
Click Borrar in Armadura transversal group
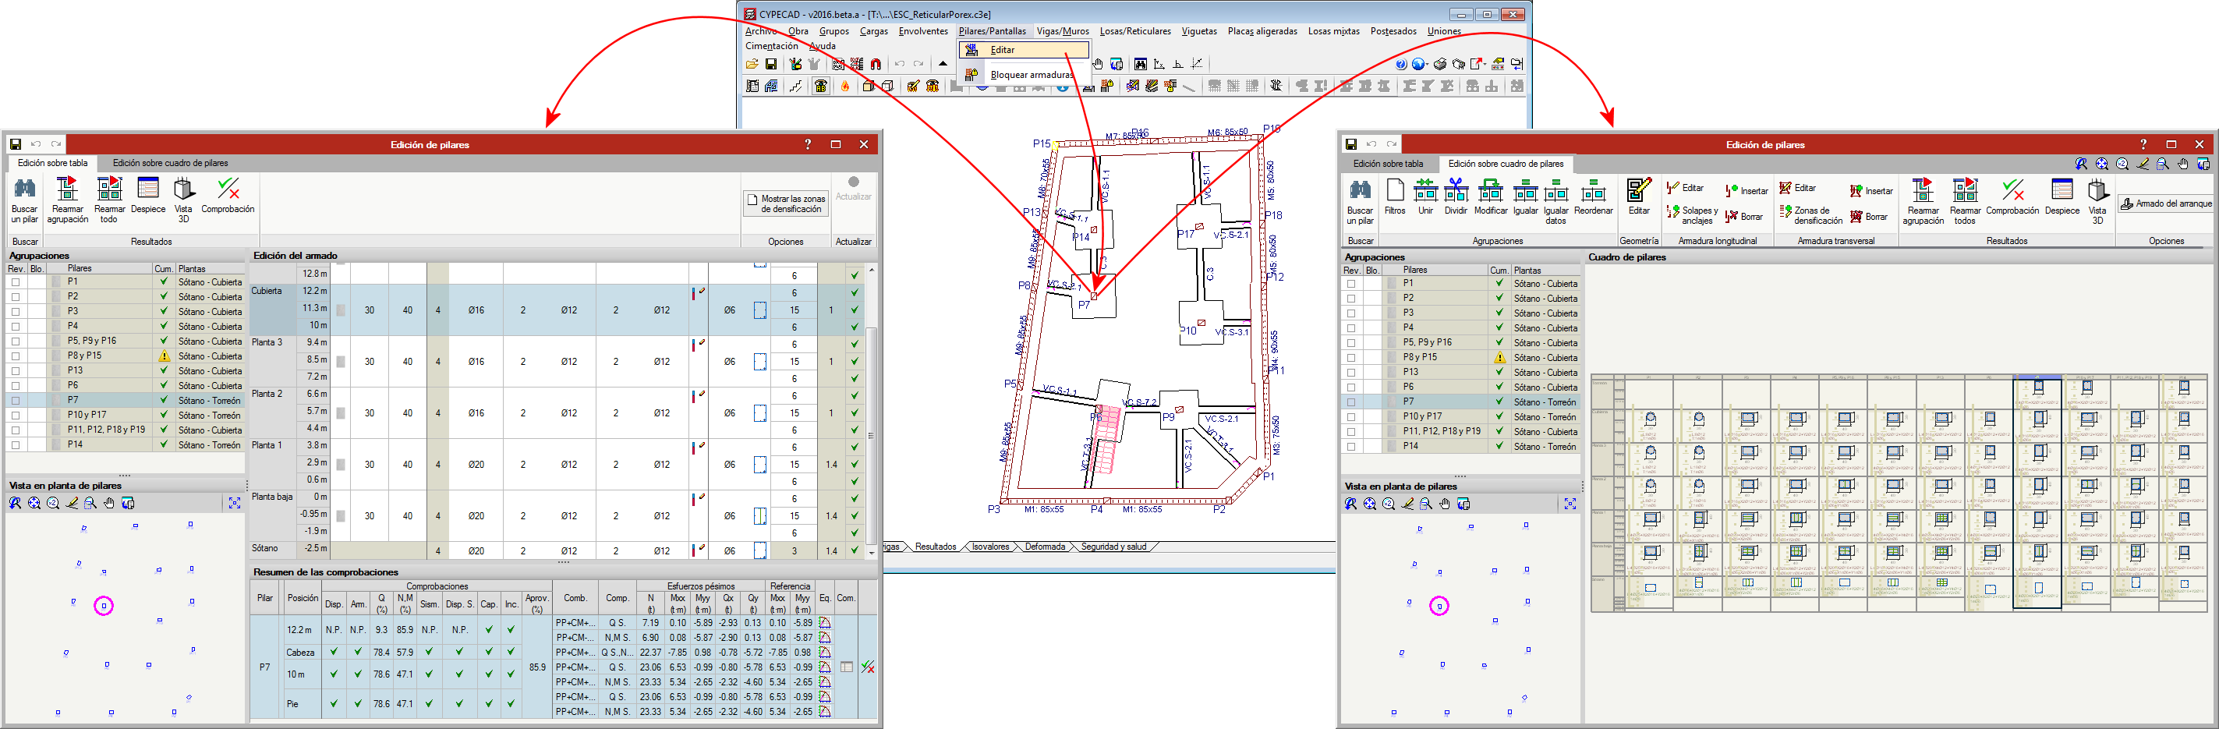point(1868,216)
